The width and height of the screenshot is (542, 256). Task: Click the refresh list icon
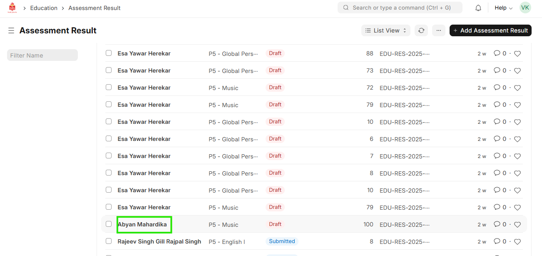(421, 30)
